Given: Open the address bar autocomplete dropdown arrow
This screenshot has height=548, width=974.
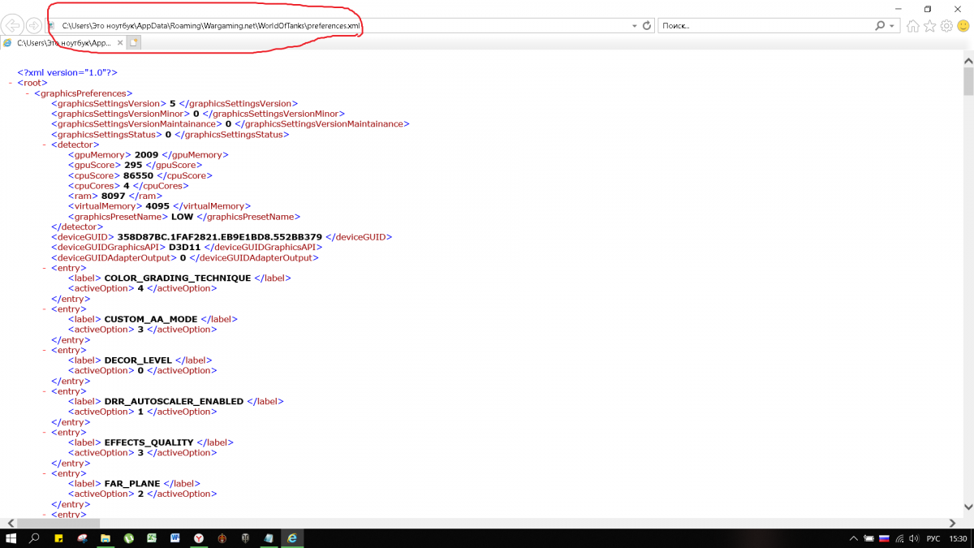Looking at the screenshot, I should pyautogui.click(x=635, y=26).
